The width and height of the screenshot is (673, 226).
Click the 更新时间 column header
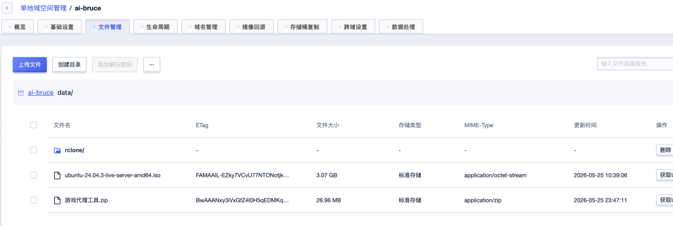pyautogui.click(x=585, y=125)
